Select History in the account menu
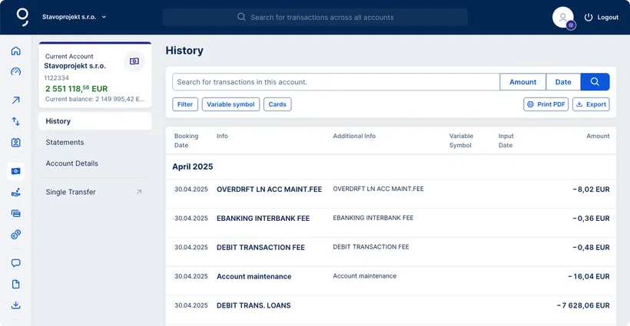Viewport: 630px width, 326px height. (95, 121)
